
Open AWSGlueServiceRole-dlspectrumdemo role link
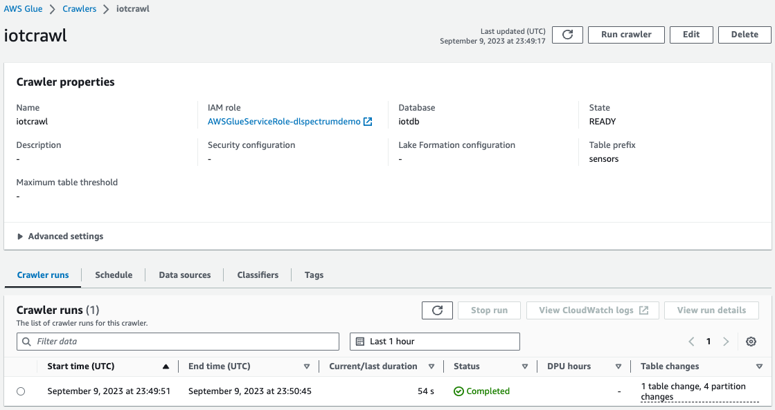point(284,122)
